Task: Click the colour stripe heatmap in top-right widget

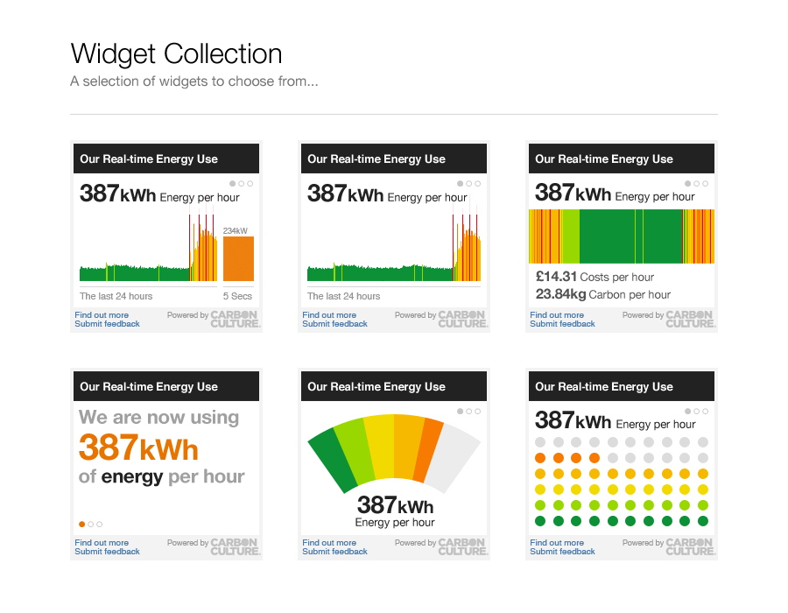Action: [x=622, y=236]
